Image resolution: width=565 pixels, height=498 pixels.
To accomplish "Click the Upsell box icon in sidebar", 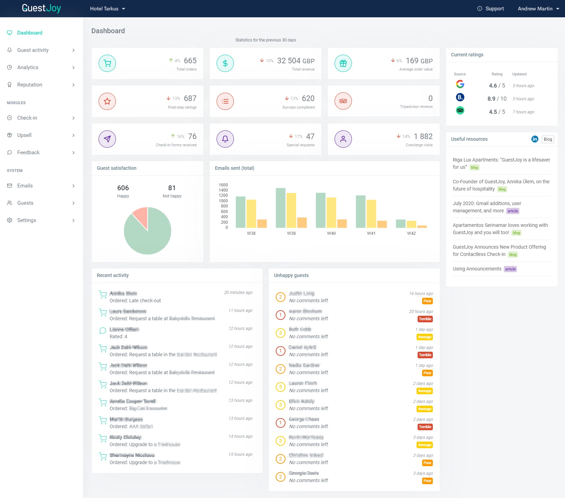I will [x=10, y=135].
